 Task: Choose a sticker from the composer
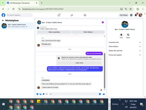[44, 94]
